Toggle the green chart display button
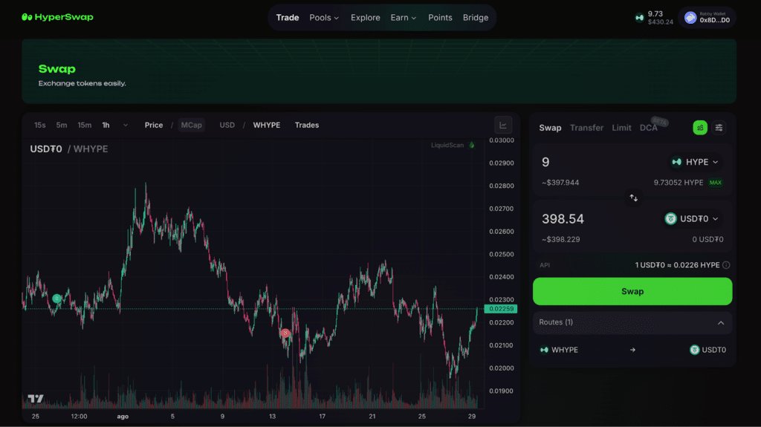 (700, 128)
